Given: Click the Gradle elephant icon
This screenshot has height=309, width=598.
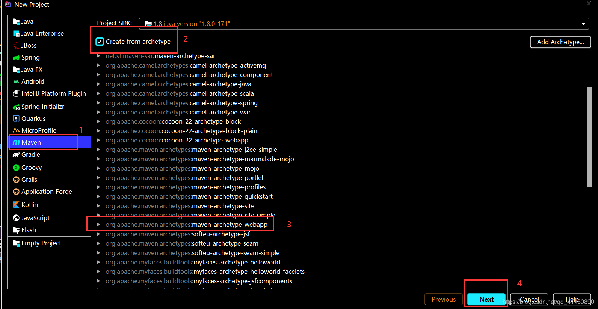Looking at the screenshot, I should [16, 154].
